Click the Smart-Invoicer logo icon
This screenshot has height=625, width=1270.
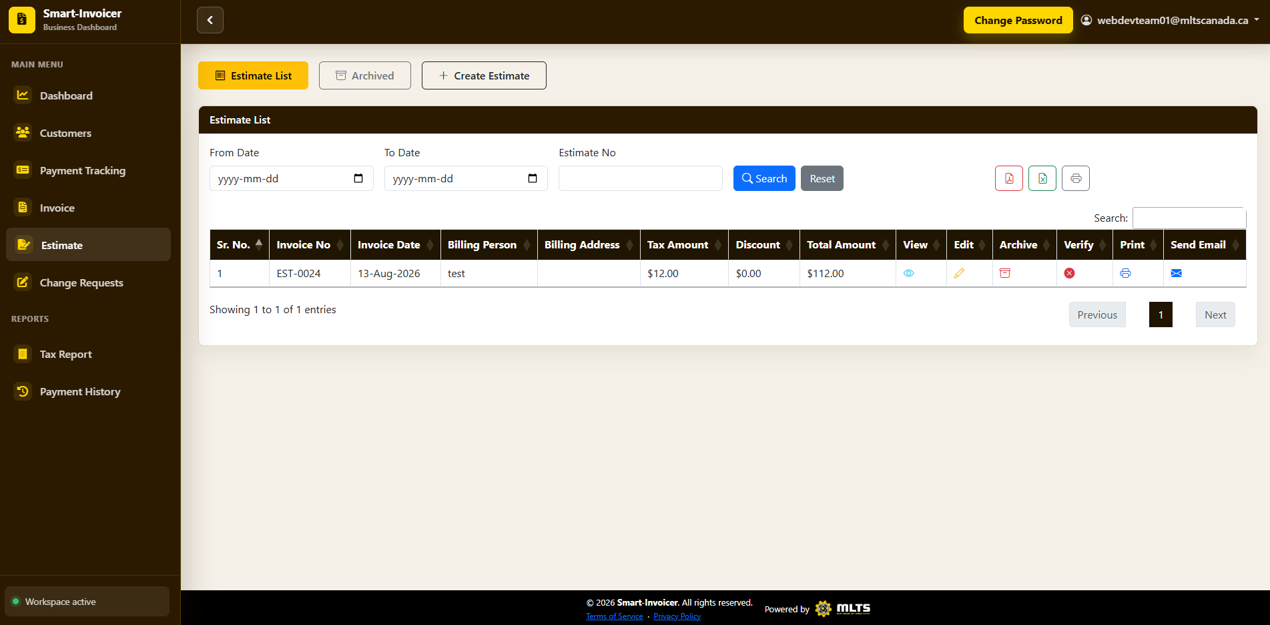(22, 20)
